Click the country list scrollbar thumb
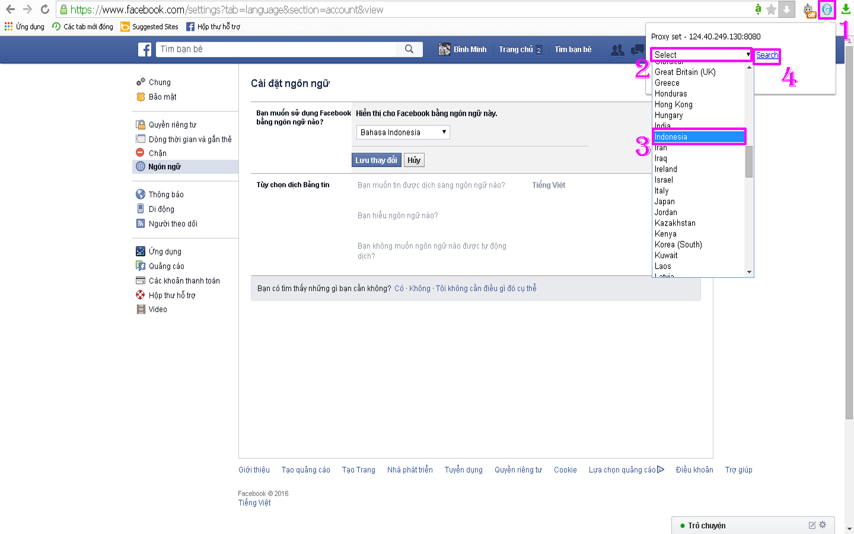Image resolution: width=854 pixels, height=534 pixels. coord(749,161)
